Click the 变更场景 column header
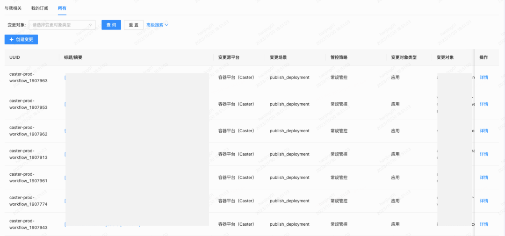Image resolution: width=505 pixels, height=236 pixels. coord(278,57)
